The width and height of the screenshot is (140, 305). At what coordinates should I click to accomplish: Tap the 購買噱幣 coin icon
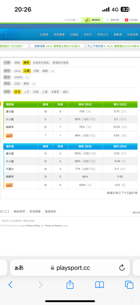point(88,20)
